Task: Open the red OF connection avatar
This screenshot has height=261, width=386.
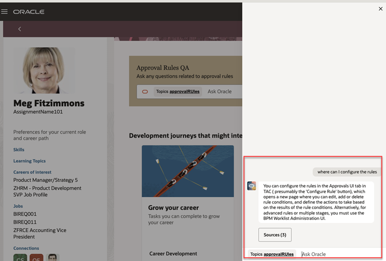Action: pos(36,258)
